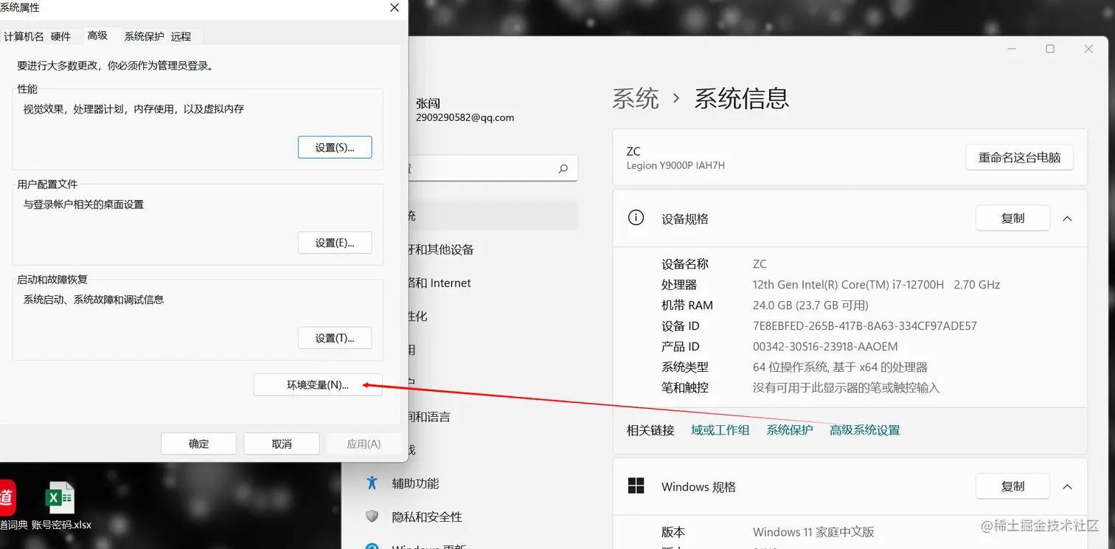Click the 设备规格 info icon

[x=636, y=218]
